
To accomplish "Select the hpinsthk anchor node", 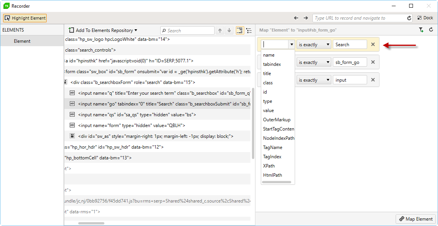I will point(129,60).
